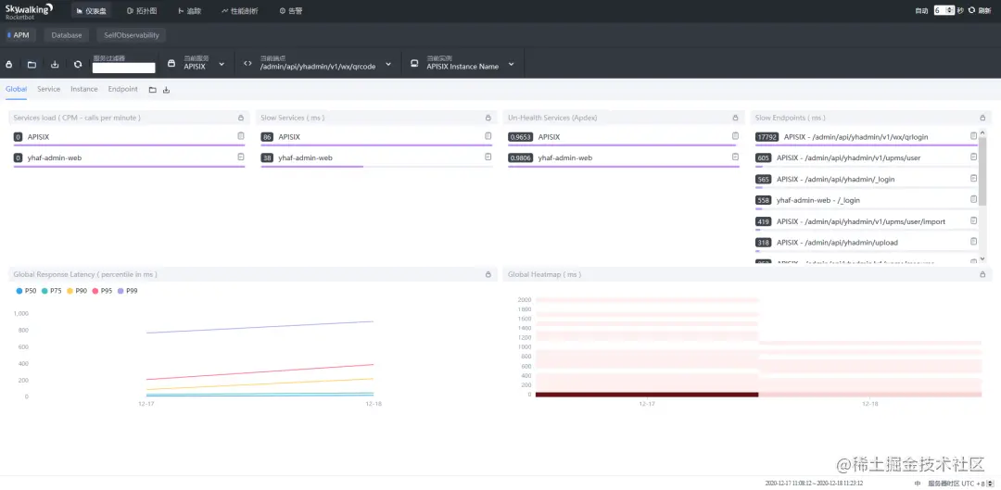The image size is (1001, 490).
Task: Click the download icon in dark toolbar
Action: tap(55, 65)
